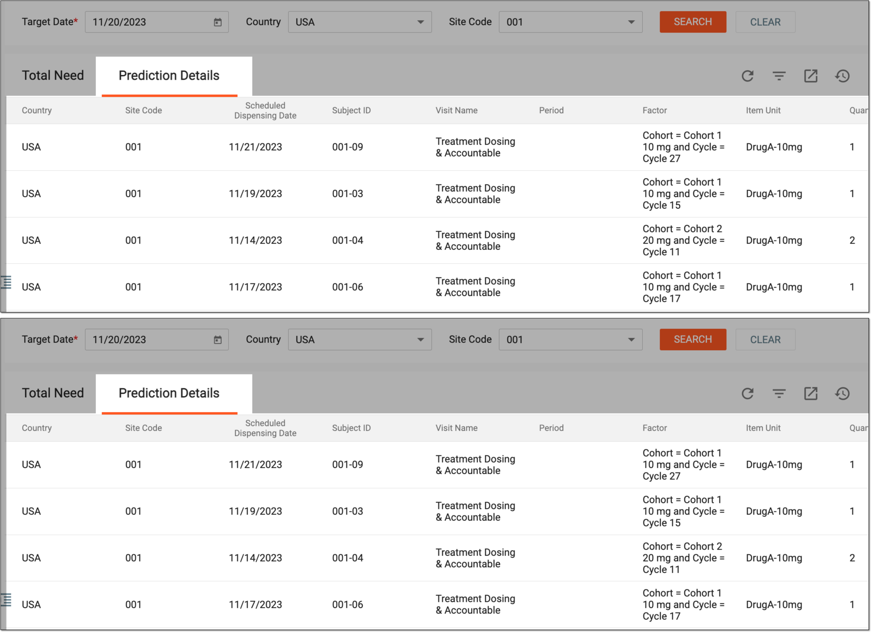Click the Subject ID column header in the upper panel
Screen dimensions: 871x632
(x=352, y=110)
